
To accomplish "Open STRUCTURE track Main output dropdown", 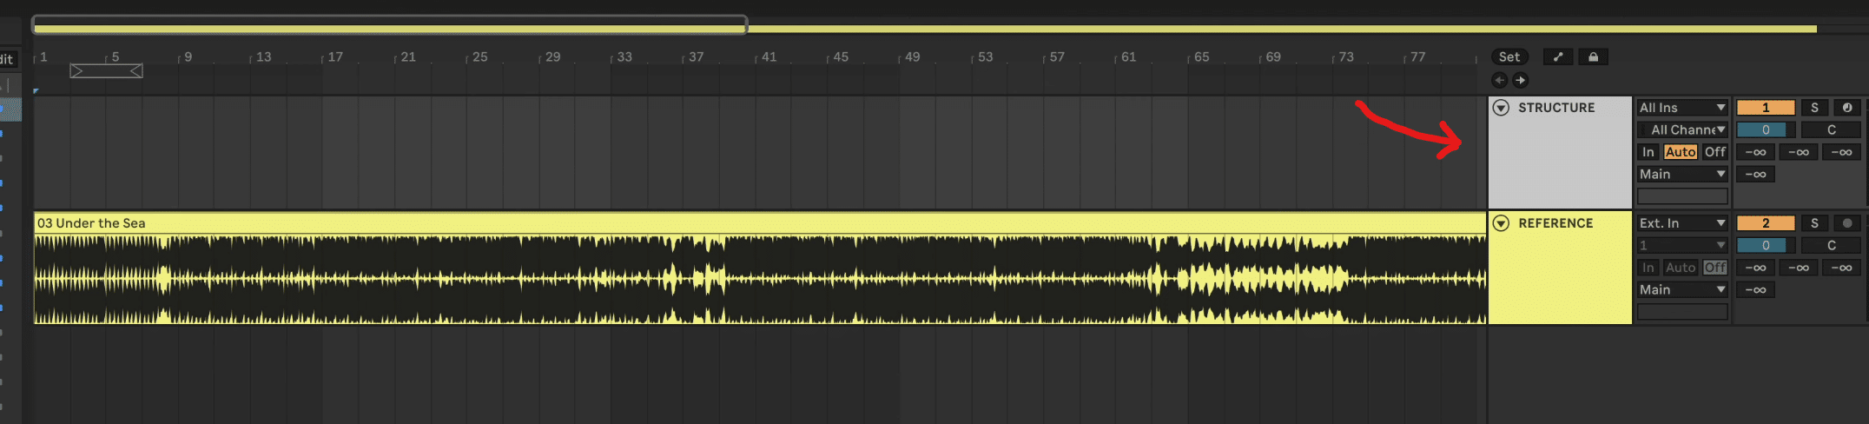I will click(x=1681, y=174).
